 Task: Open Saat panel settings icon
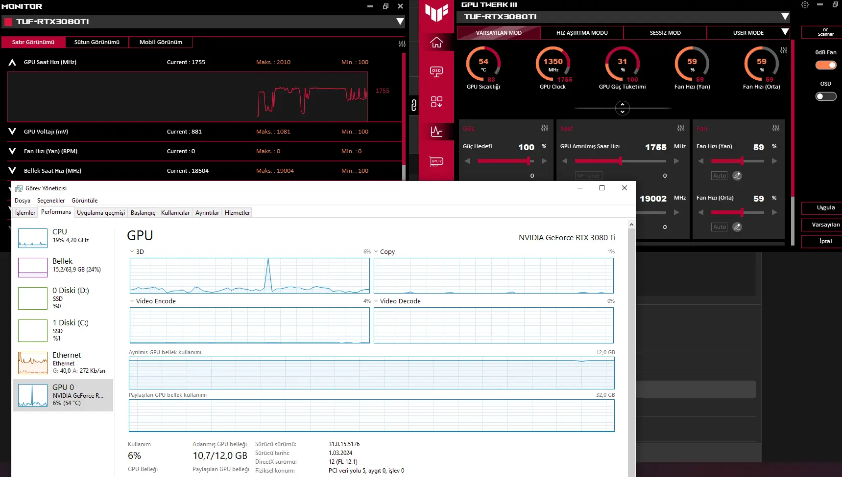point(681,128)
